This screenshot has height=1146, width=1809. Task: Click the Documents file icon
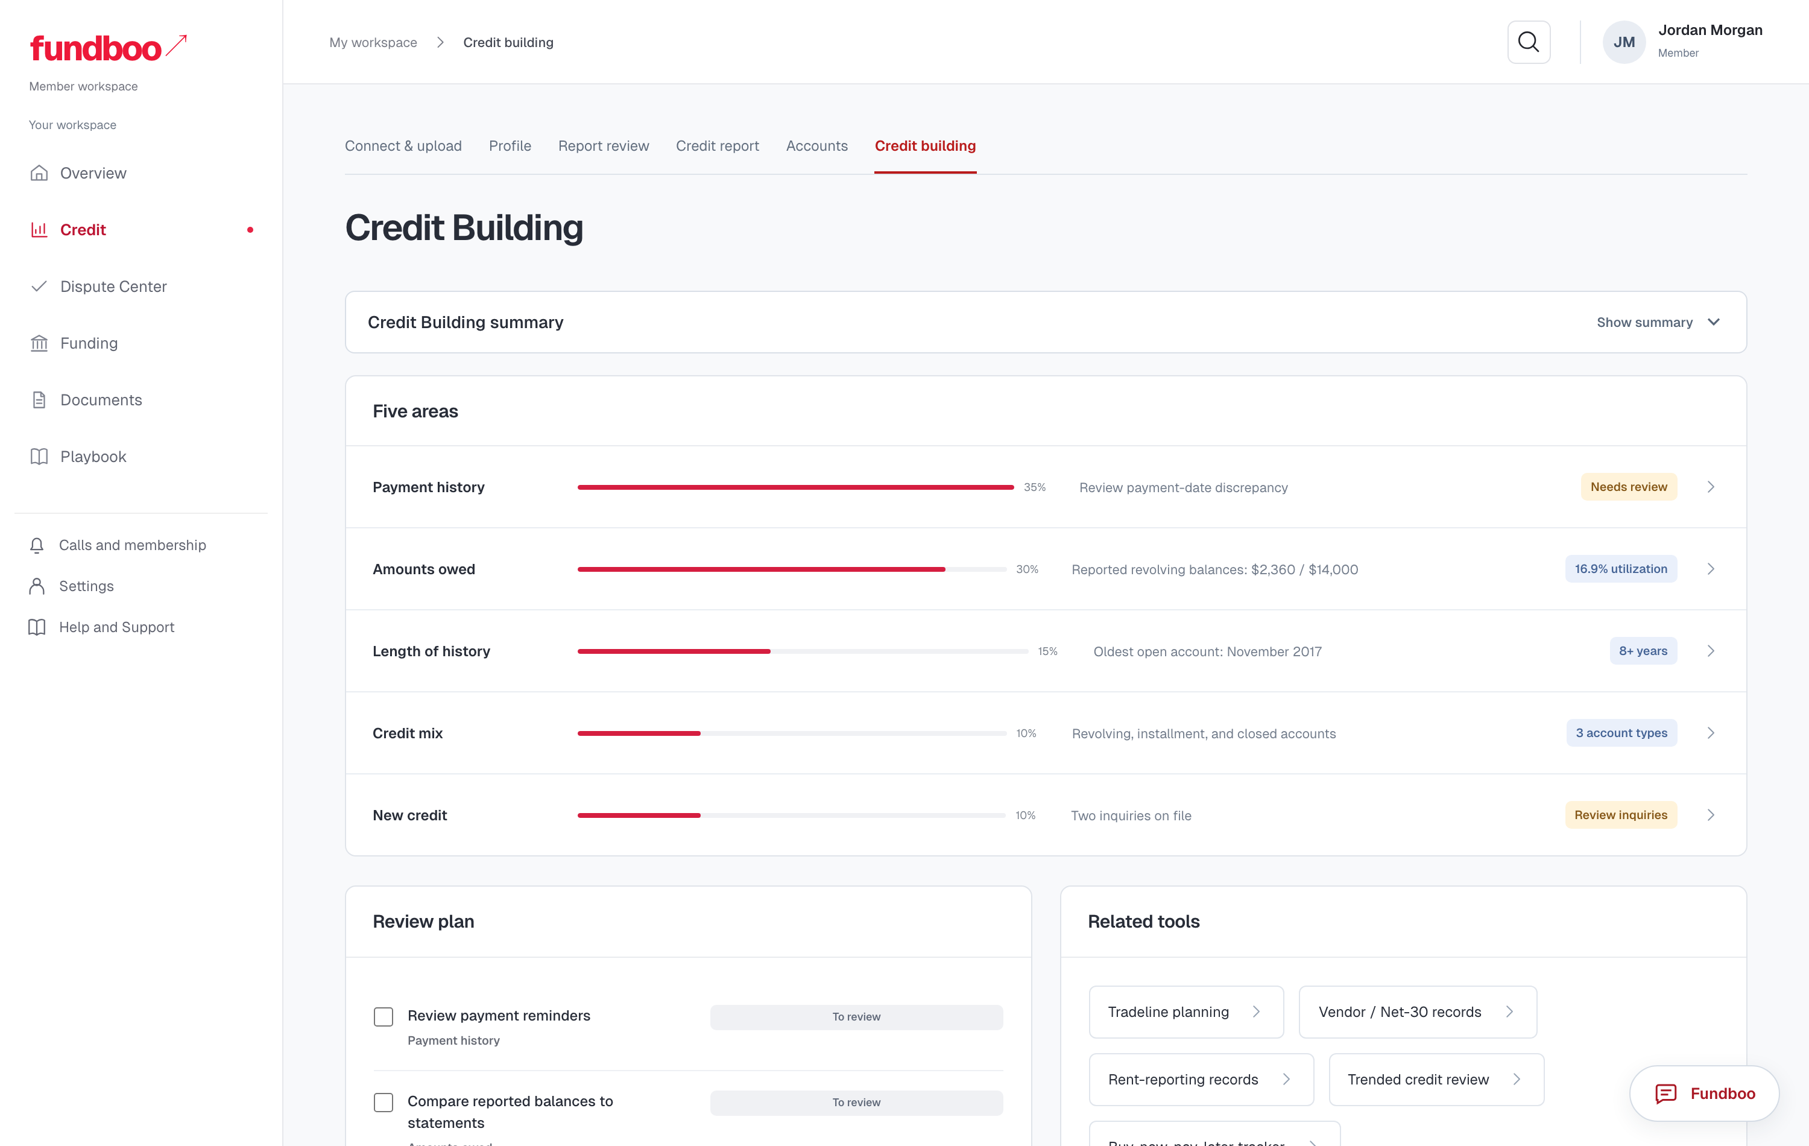coord(39,400)
